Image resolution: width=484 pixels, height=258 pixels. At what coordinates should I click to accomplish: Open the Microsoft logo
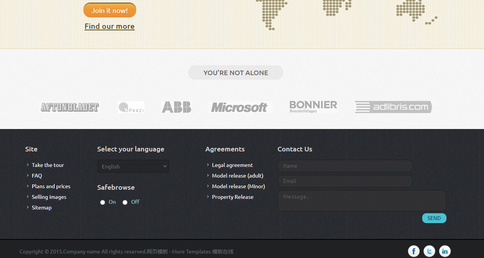coord(239,107)
